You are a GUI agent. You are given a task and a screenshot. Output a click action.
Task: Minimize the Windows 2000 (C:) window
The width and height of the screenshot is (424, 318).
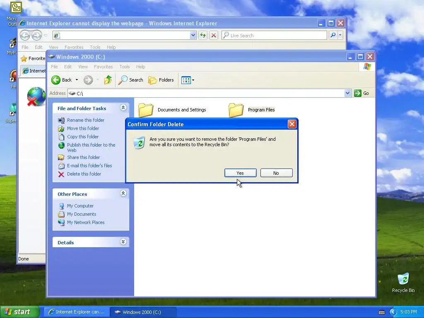coord(350,57)
